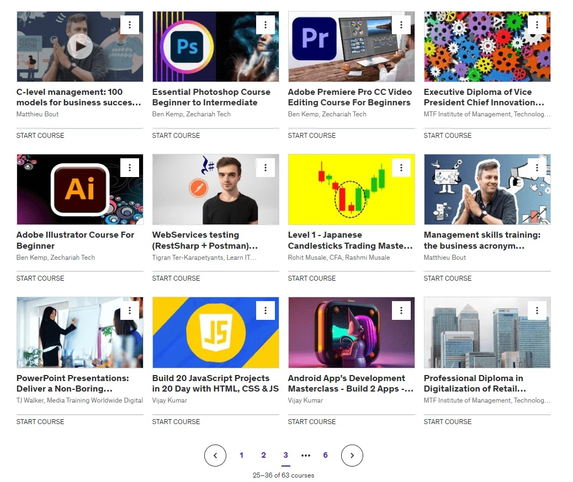The image size is (573, 482).
Task: Open three-dot menu on Android App's Development course
Action: (x=401, y=310)
